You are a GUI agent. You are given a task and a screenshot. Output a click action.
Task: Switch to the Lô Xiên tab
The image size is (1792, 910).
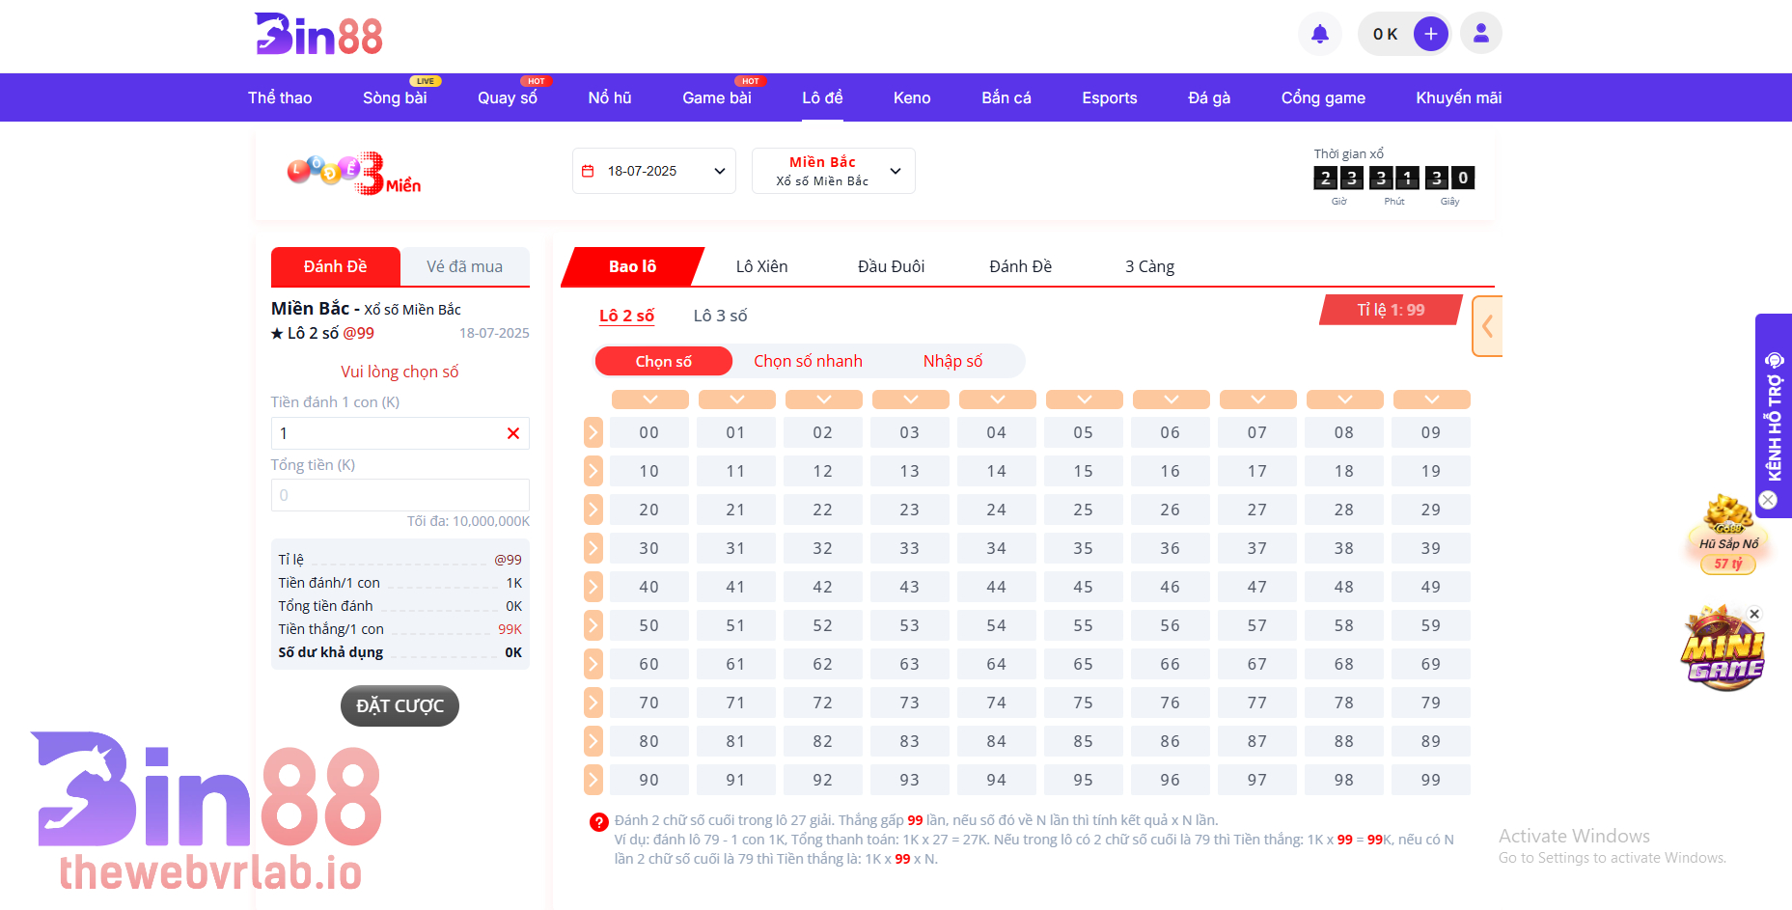tap(761, 266)
